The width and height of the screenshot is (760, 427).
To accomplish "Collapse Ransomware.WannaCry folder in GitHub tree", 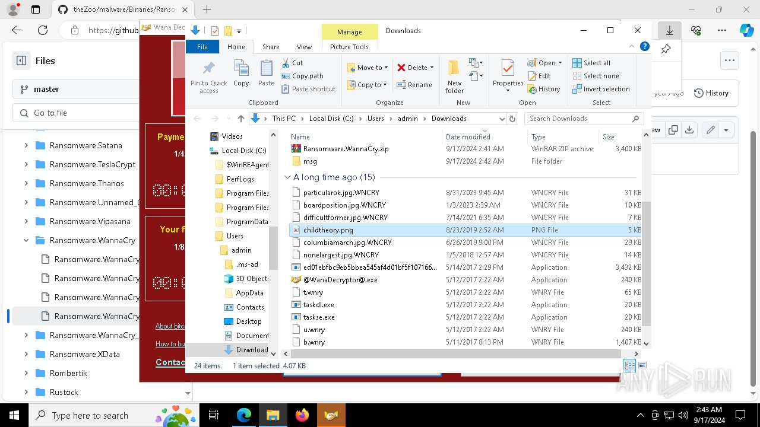I will pyautogui.click(x=26, y=240).
